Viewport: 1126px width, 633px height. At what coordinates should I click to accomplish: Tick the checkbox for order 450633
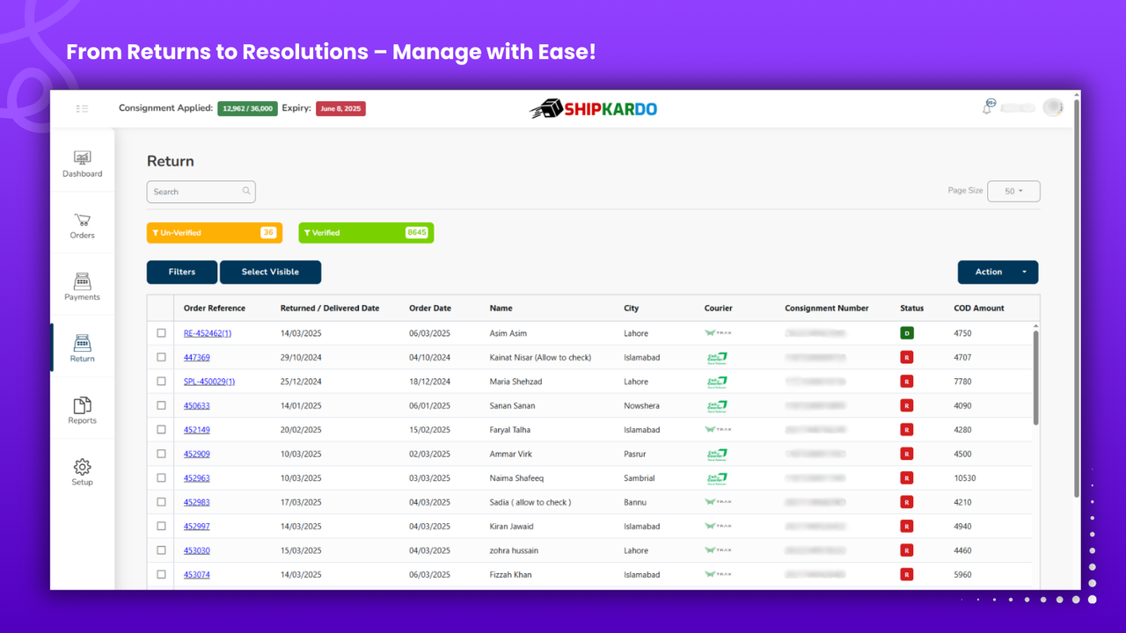pyautogui.click(x=161, y=405)
